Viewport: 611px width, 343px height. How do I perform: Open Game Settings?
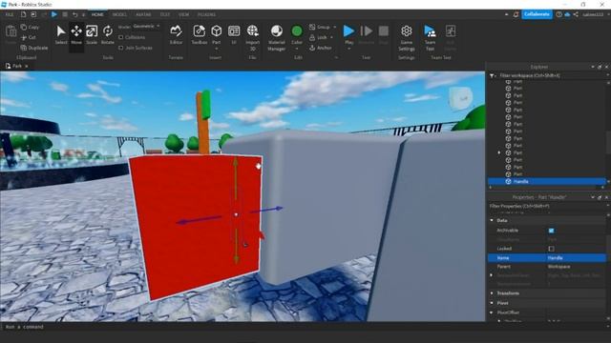point(407,37)
